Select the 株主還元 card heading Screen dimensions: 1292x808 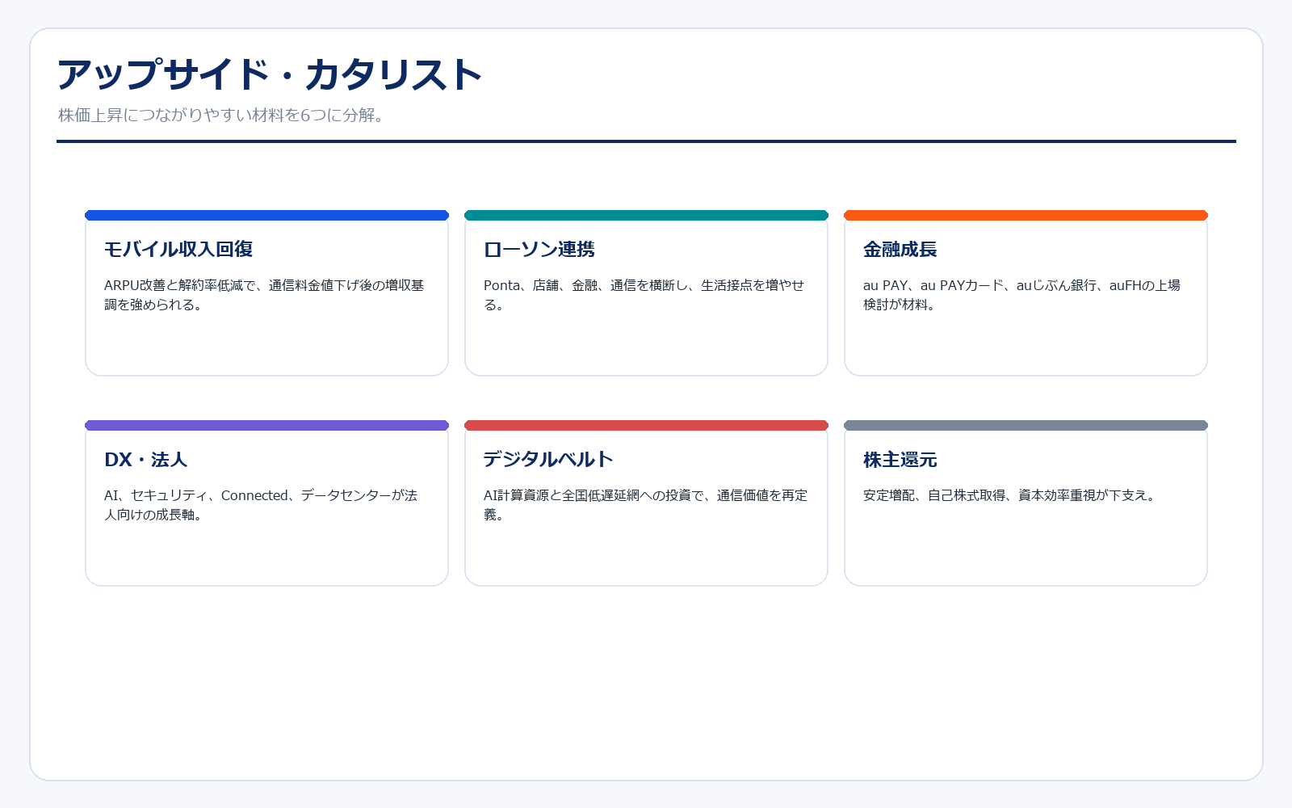point(900,459)
